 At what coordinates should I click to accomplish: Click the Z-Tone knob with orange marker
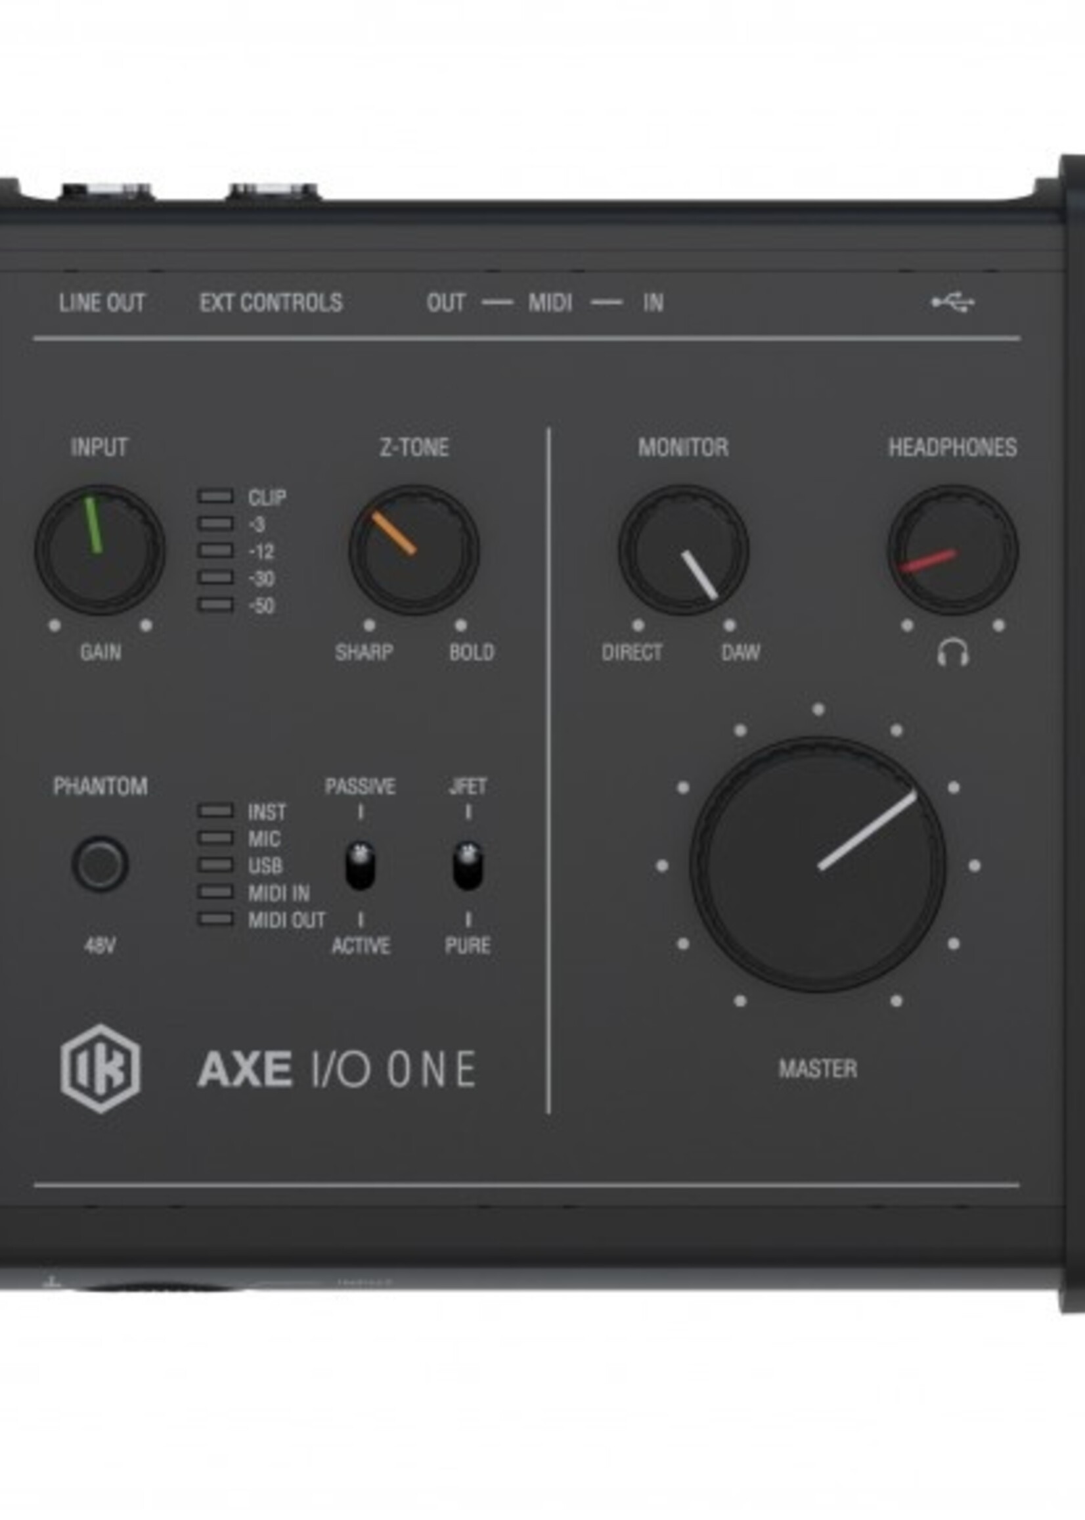coord(414,550)
